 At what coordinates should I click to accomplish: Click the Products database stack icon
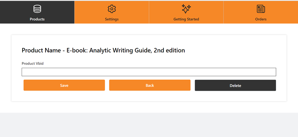pos(37,9)
